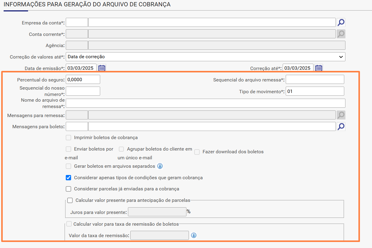Viewport: 372px width, 248px height.
Task: Open calendar for Data de emissão
Action: (102, 68)
